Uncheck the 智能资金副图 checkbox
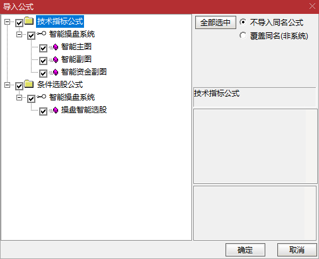The image size is (319, 259). (x=43, y=73)
